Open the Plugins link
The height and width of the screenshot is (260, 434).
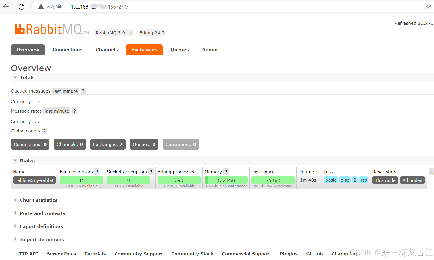tap(289, 254)
